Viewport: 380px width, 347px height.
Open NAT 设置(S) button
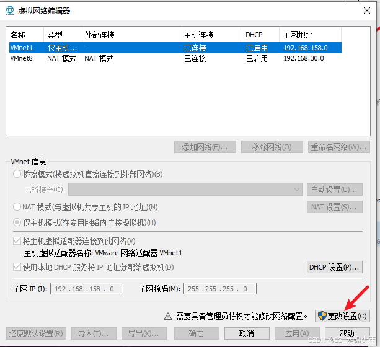click(335, 207)
